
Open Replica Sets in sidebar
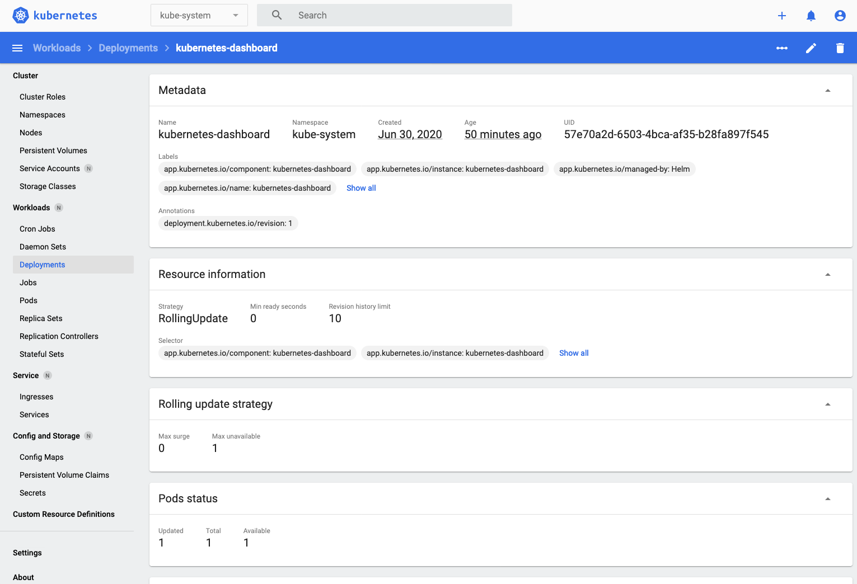coord(41,318)
